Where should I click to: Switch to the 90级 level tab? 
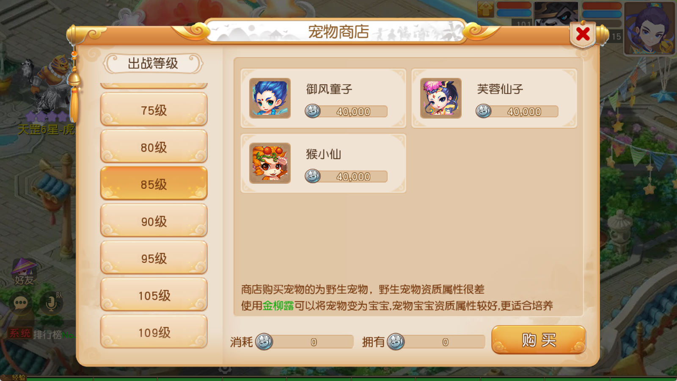coord(154,221)
